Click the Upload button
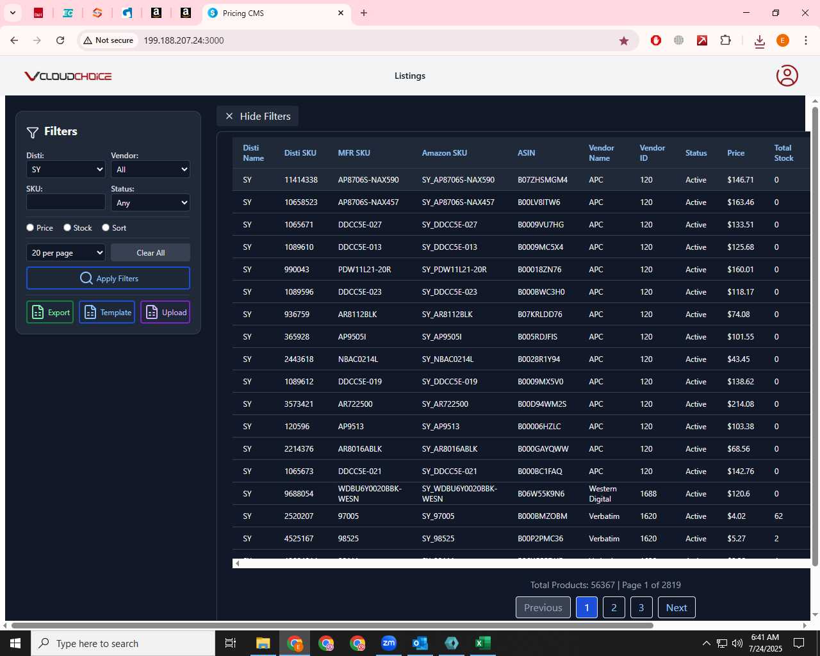This screenshot has height=656, width=820. pyautogui.click(x=165, y=312)
